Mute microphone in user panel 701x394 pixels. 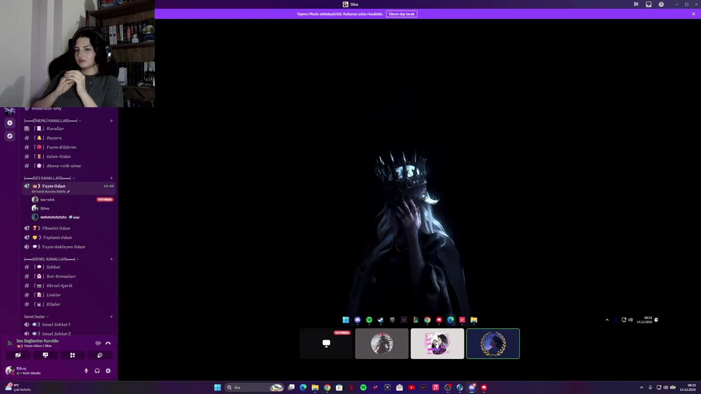pyautogui.click(x=86, y=370)
